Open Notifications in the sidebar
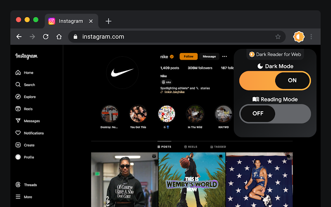The image size is (331, 207). point(29,133)
